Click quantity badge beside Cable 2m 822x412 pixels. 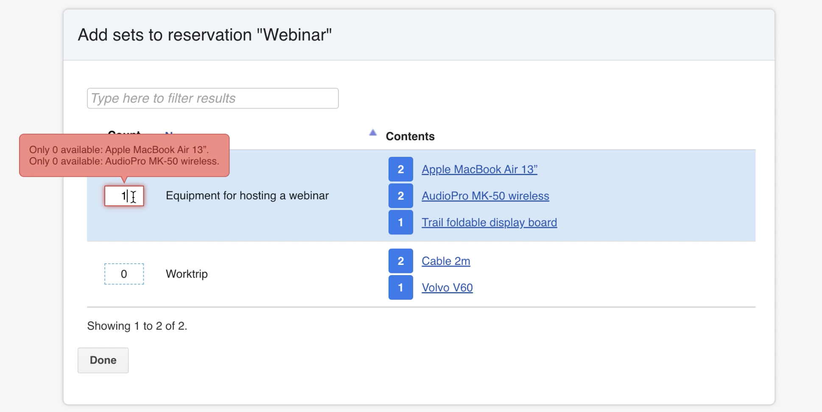pyautogui.click(x=400, y=261)
